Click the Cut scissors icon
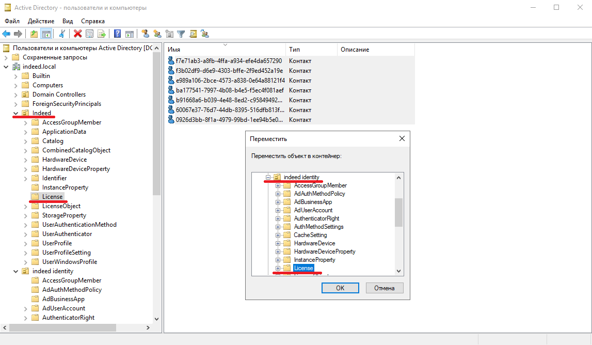Image resolution: width=592 pixels, height=345 pixels. pos(62,34)
